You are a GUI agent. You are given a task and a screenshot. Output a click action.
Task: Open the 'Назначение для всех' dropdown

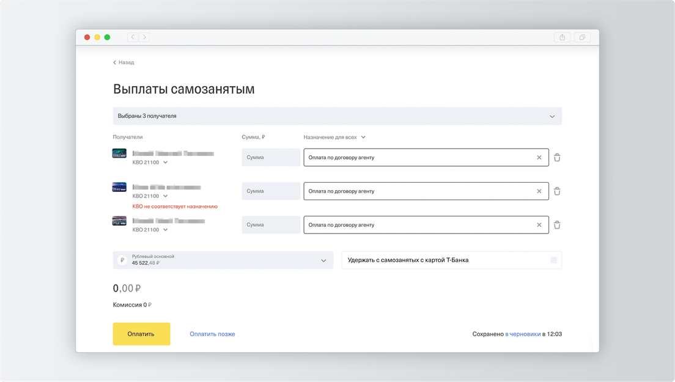(363, 138)
